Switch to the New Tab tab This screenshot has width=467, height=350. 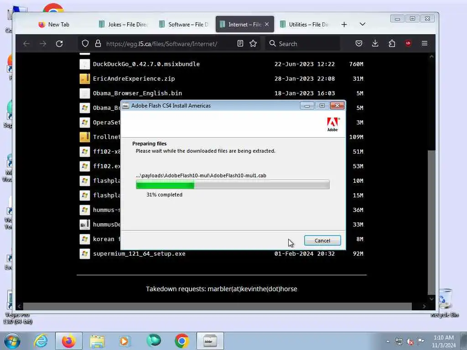point(54,25)
